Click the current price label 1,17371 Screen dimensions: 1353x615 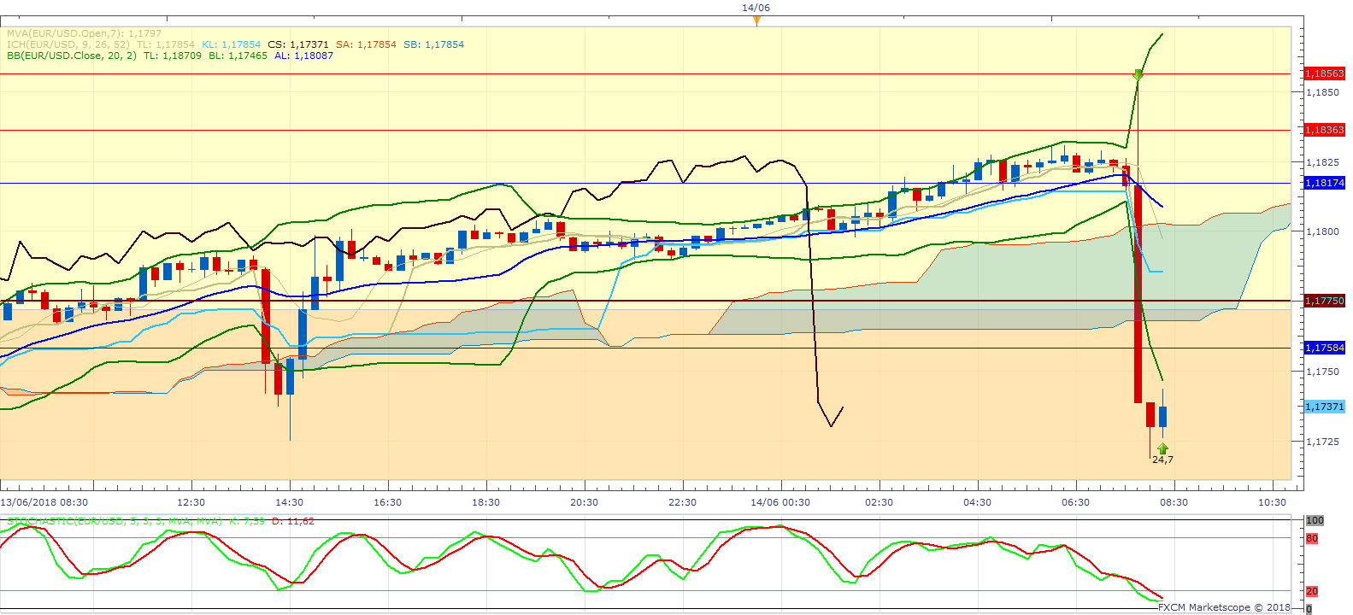(1324, 407)
